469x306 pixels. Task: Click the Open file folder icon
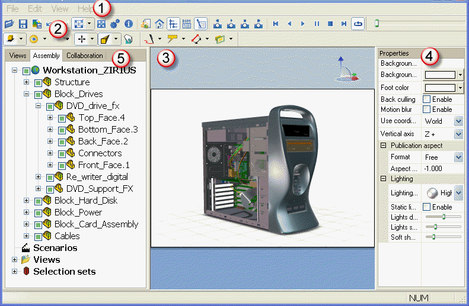pos(8,24)
